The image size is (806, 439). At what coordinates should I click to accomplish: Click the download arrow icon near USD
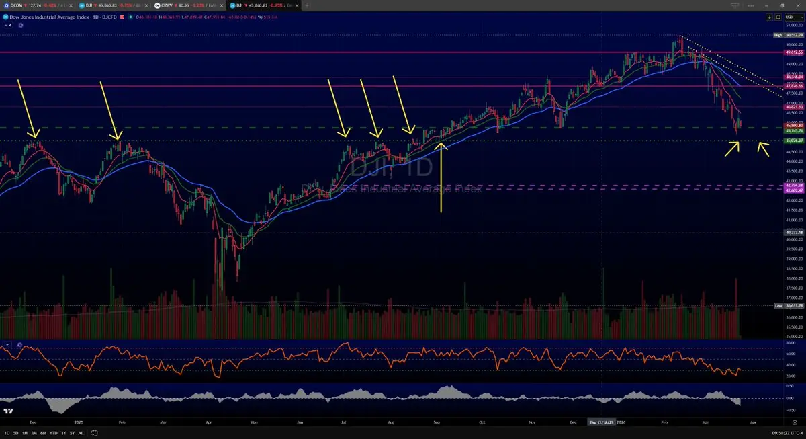tap(770, 17)
